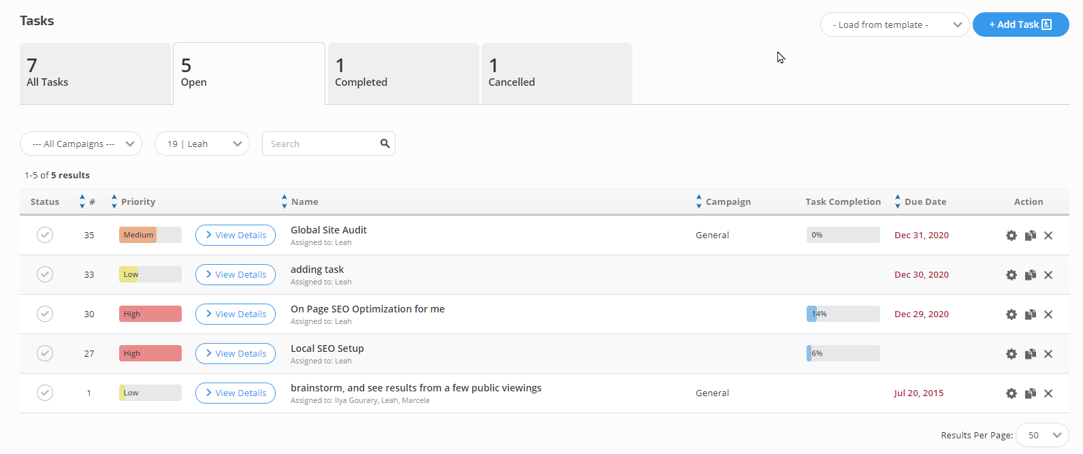Viewport: 1083px width, 454px height.
Task: Expand the Leah assignee filter
Action: [202, 144]
